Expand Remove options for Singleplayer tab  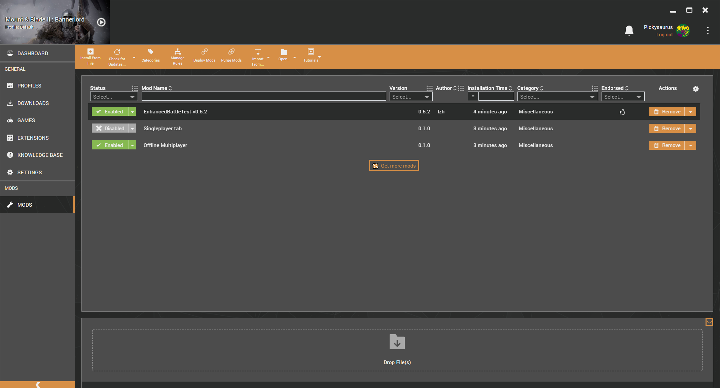[x=690, y=129]
